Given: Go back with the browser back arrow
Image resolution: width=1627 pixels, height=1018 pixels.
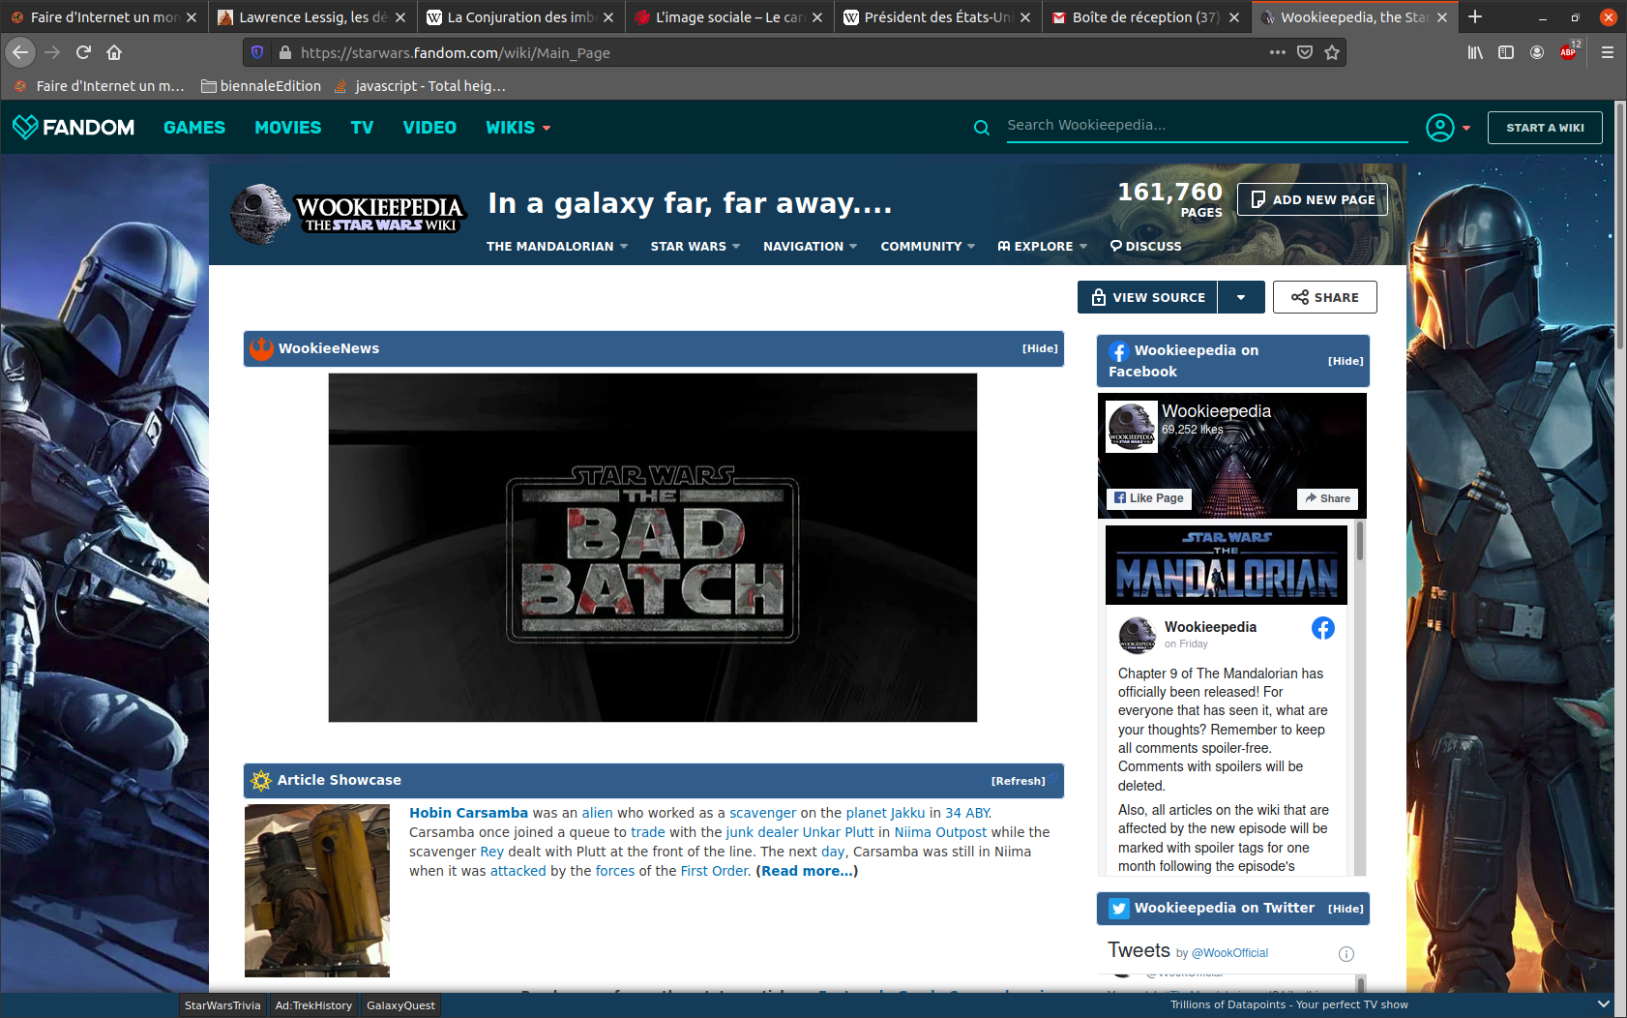Looking at the screenshot, I should (20, 52).
